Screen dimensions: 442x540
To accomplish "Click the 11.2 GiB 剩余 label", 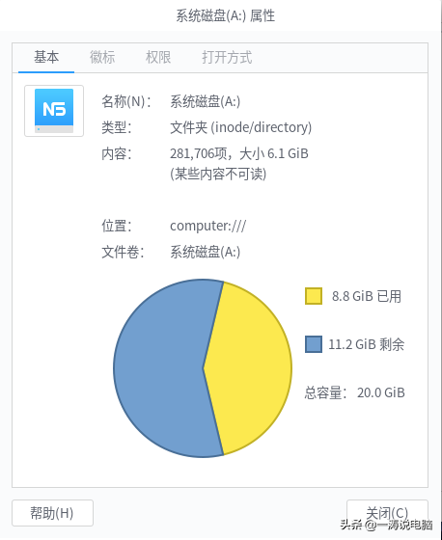I will 366,344.
